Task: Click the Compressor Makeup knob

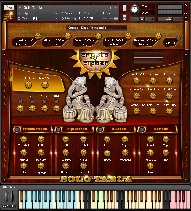Action: [x=41, y=166]
